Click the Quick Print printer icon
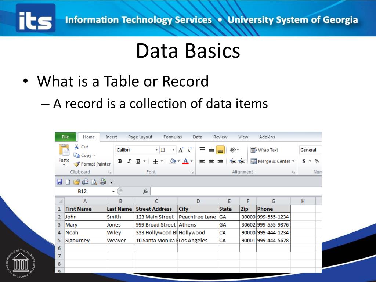 click(x=103, y=182)
